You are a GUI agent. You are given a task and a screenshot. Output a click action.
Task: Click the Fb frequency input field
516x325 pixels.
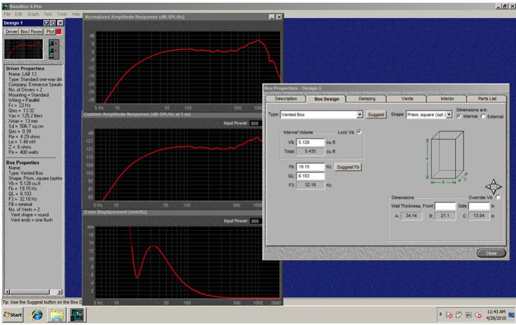(x=310, y=167)
